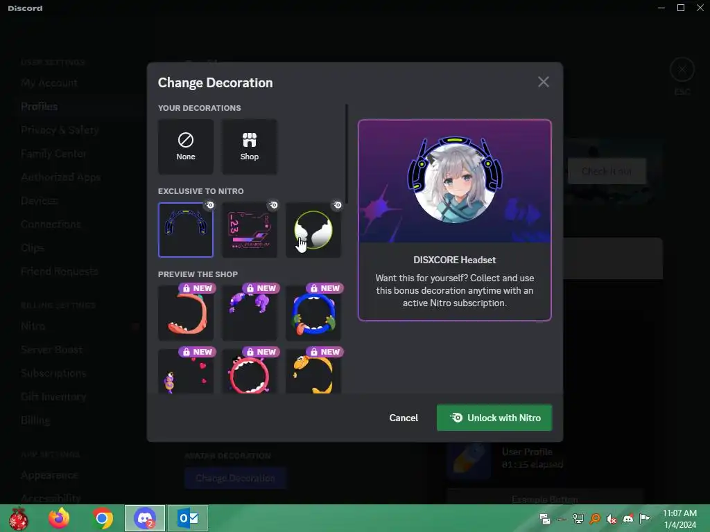Click NEW lock badge on blue ring decoration

[324, 288]
